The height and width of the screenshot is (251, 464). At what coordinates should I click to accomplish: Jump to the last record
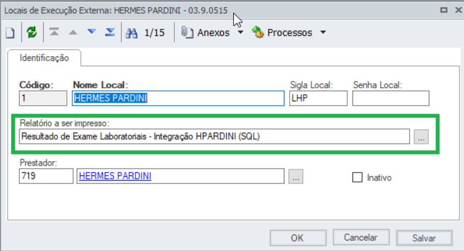pos(110,32)
